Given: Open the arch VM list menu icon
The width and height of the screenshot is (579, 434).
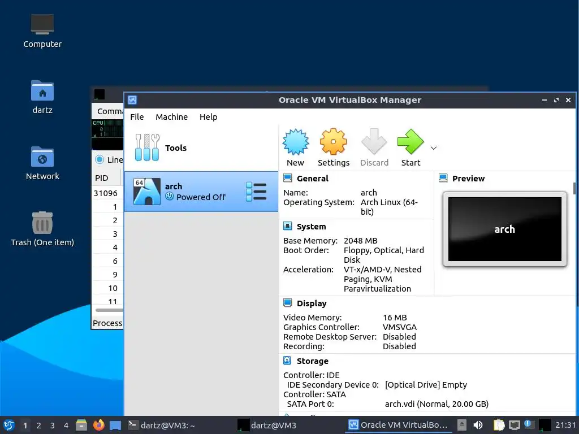Looking at the screenshot, I should [256, 192].
